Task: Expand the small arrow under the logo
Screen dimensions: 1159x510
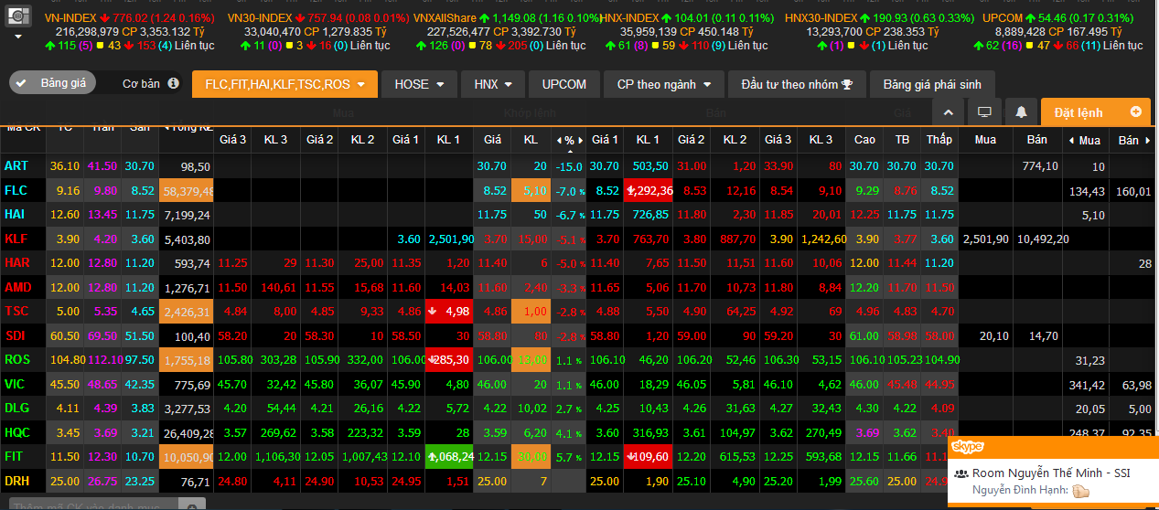Action: (18, 37)
